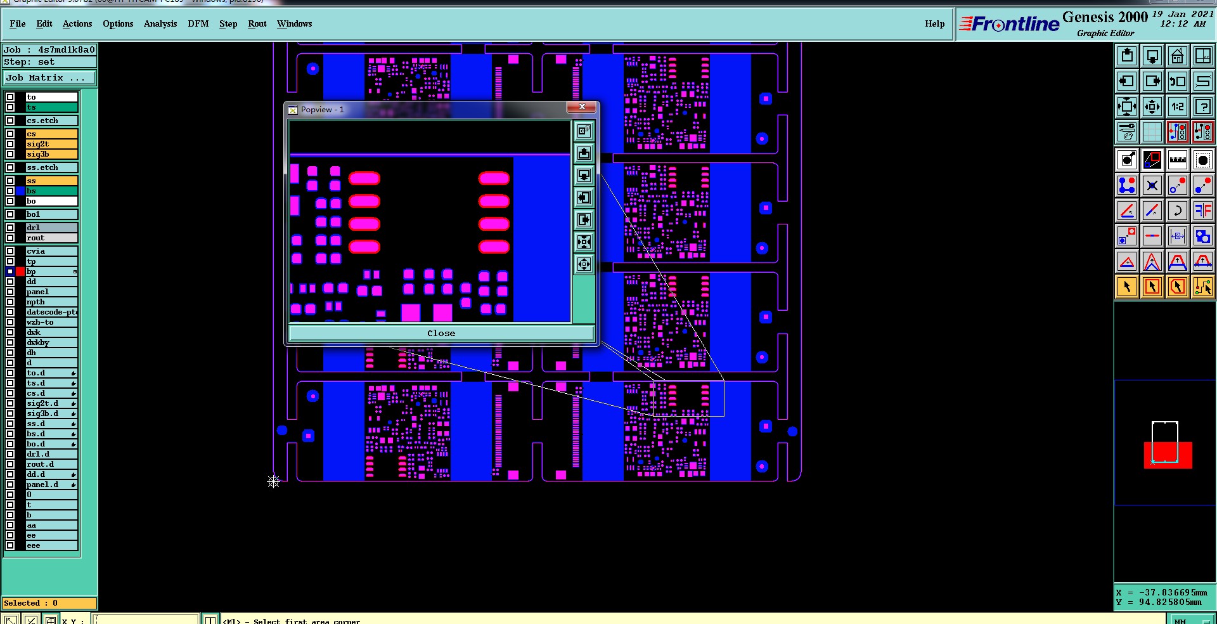Click the red color swatch beside bp layer
1217x624 pixels.
pyautogui.click(x=20, y=271)
